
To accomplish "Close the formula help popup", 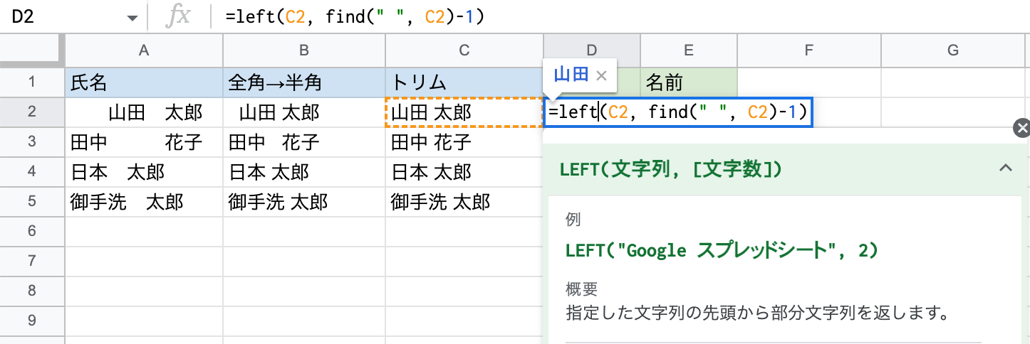I will pyautogui.click(x=1021, y=129).
